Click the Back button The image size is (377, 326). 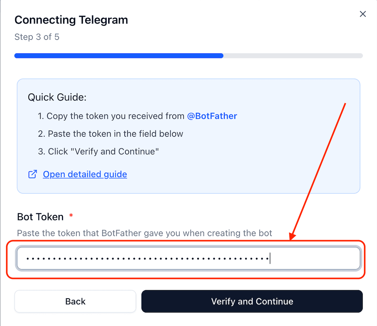point(75,301)
